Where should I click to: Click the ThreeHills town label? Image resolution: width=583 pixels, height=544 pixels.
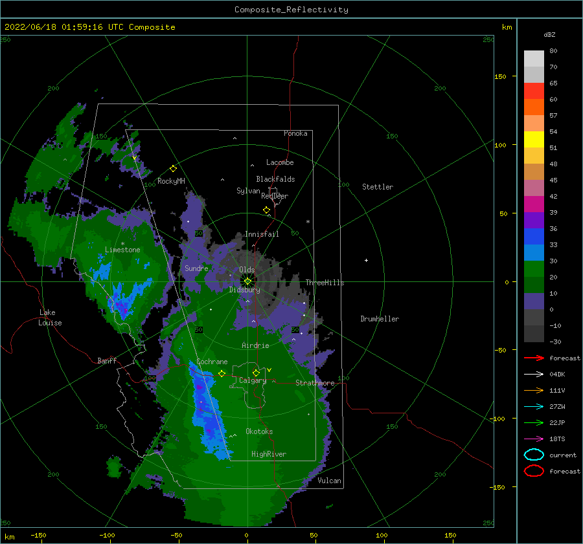tap(325, 283)
